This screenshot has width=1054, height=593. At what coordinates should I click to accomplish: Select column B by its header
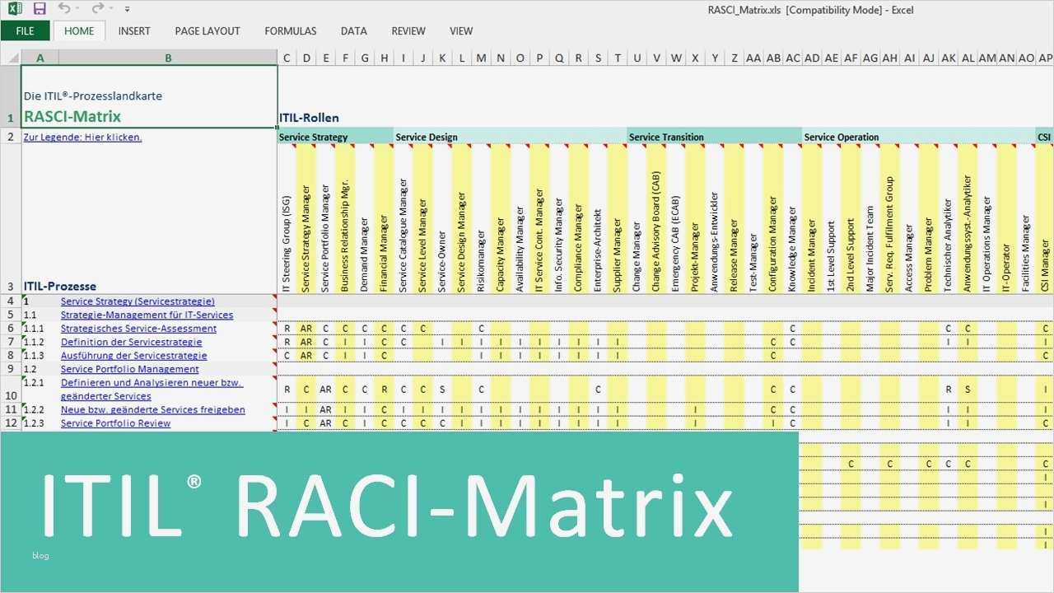click(x=168, y=58)
